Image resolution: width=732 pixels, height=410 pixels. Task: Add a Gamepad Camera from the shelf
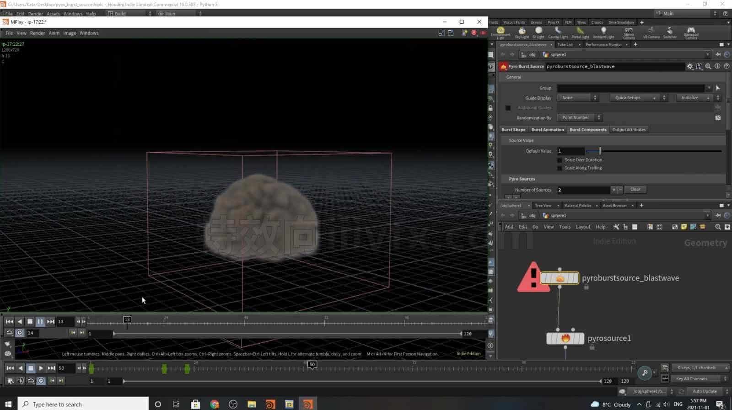point(691,33)
